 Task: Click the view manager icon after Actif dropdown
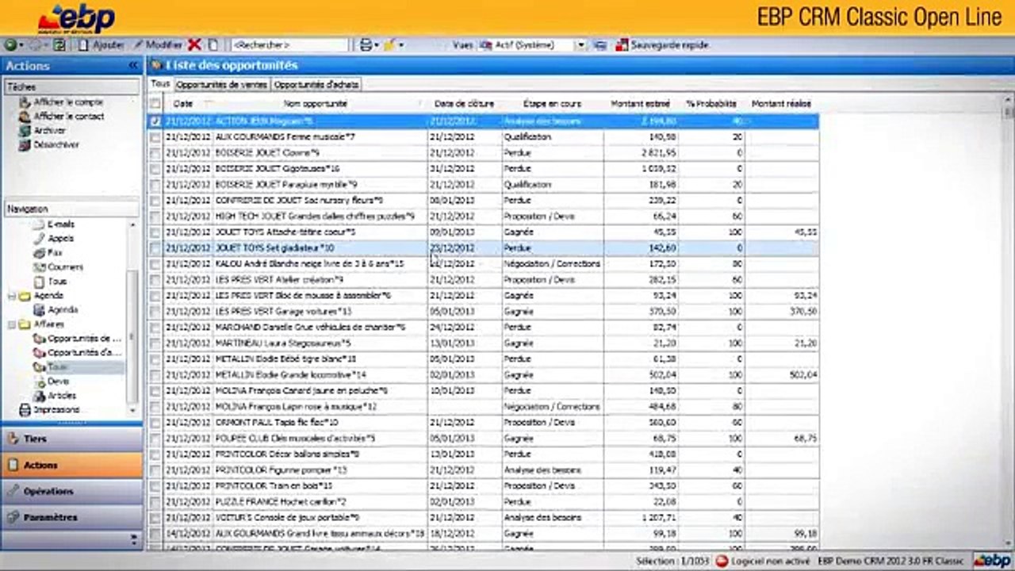[600, 45]
